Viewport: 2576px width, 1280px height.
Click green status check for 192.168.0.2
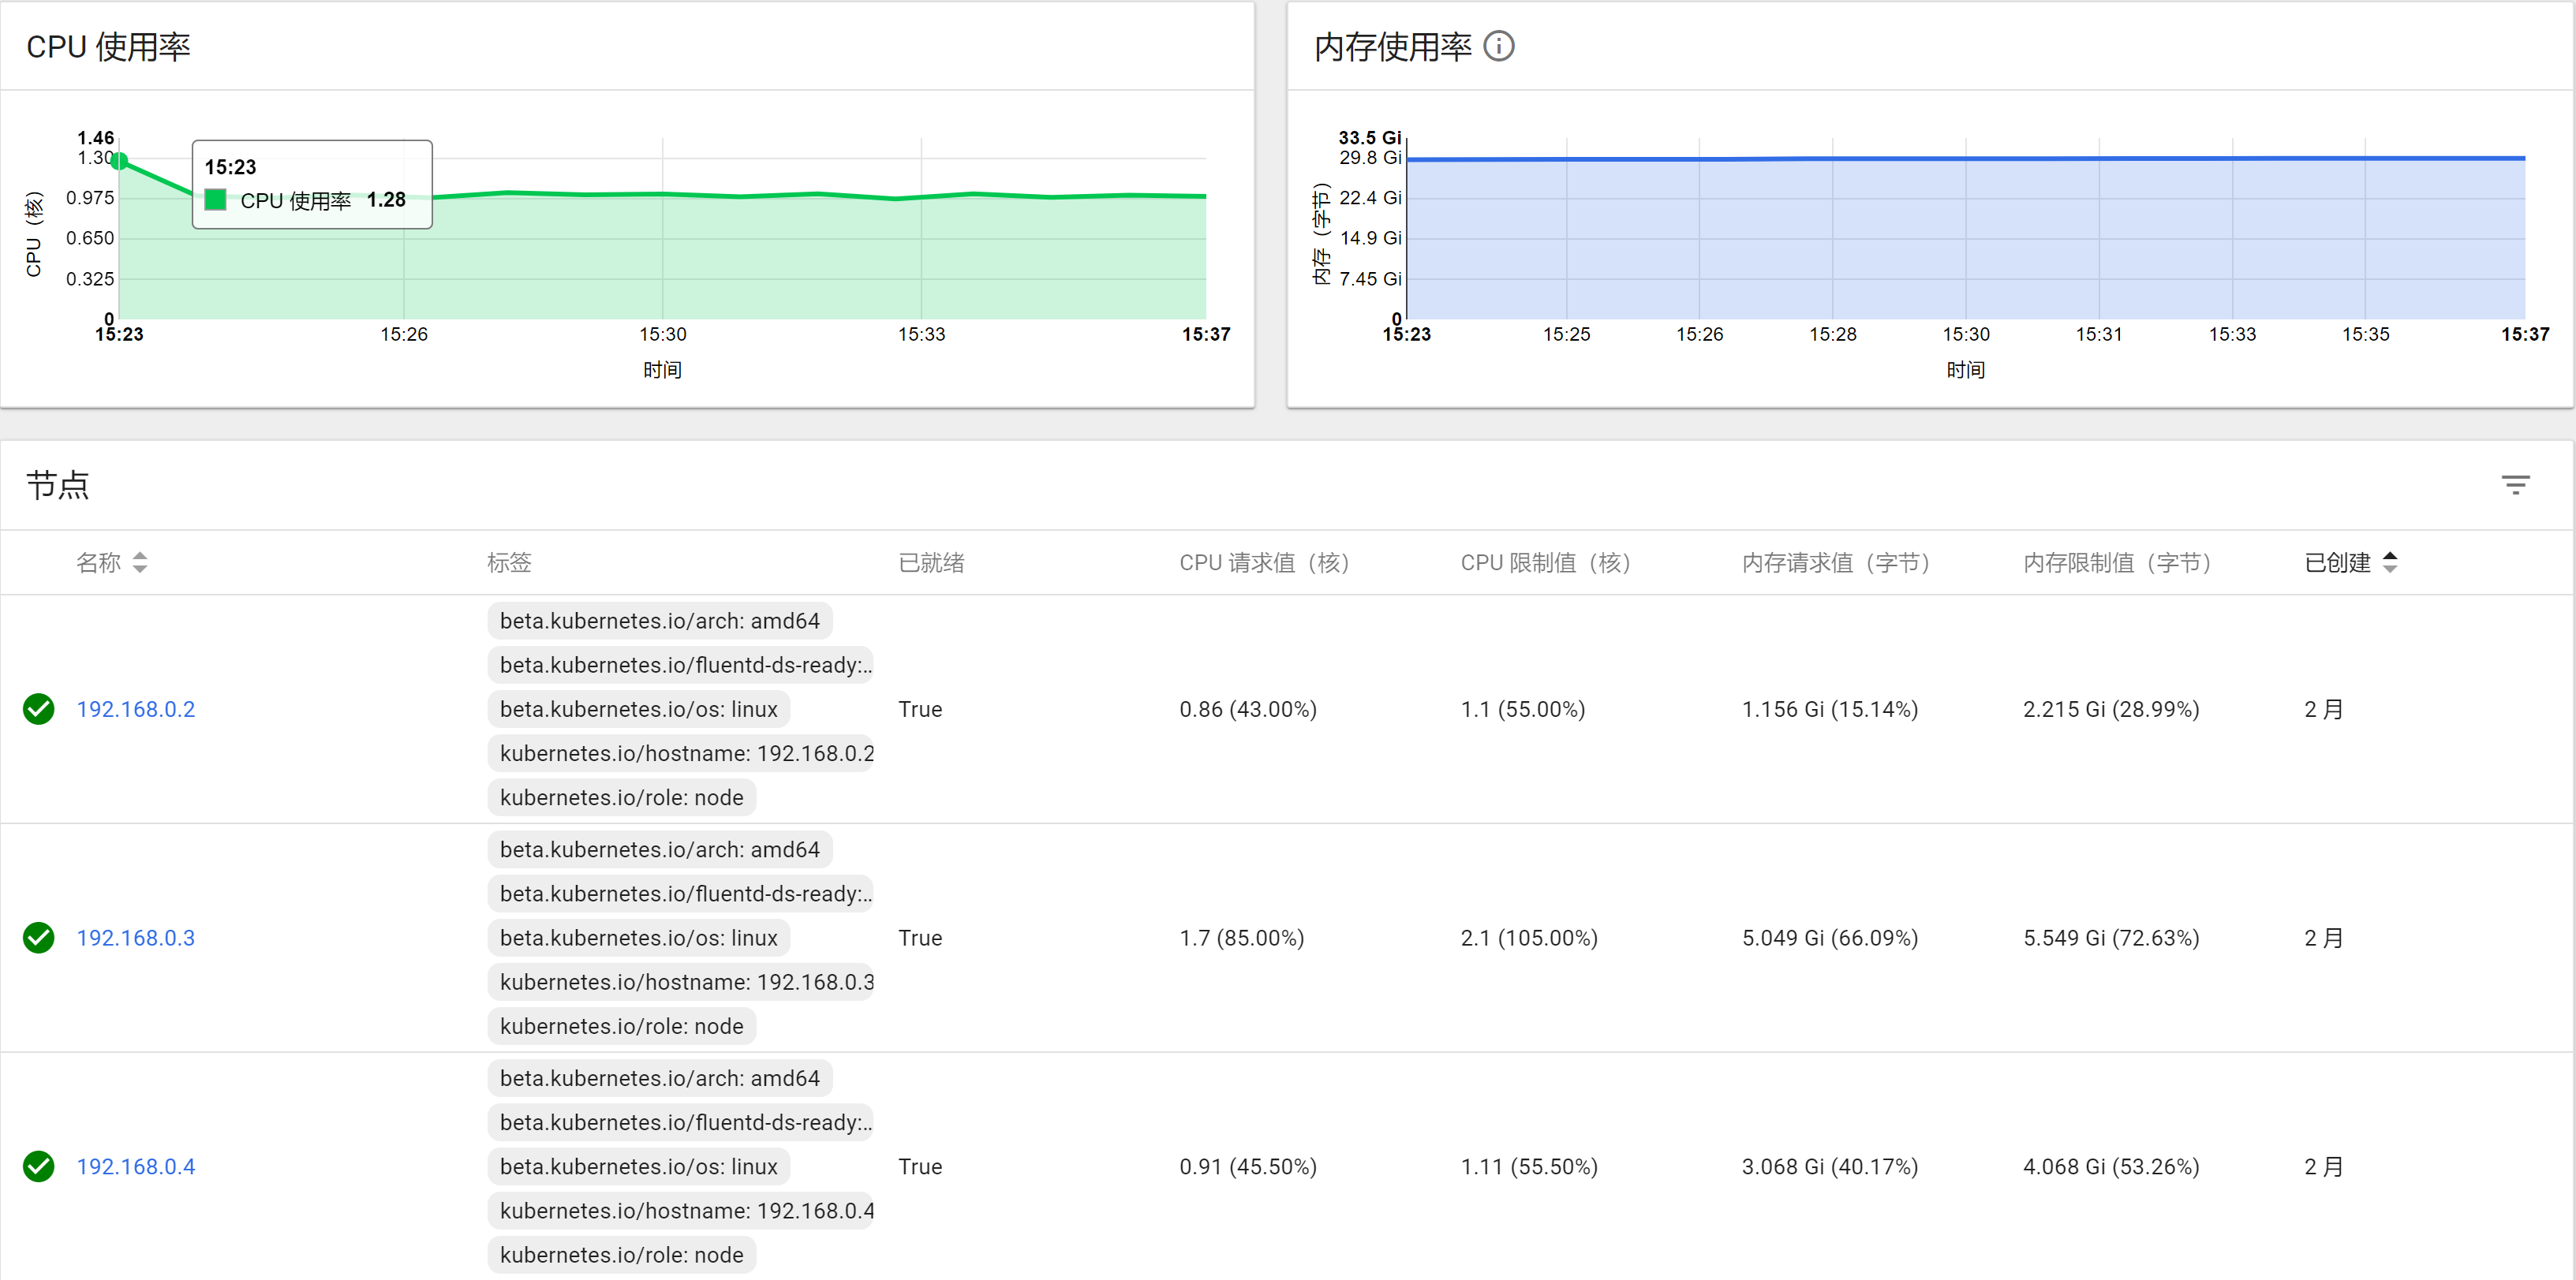(x=39, y=710)
